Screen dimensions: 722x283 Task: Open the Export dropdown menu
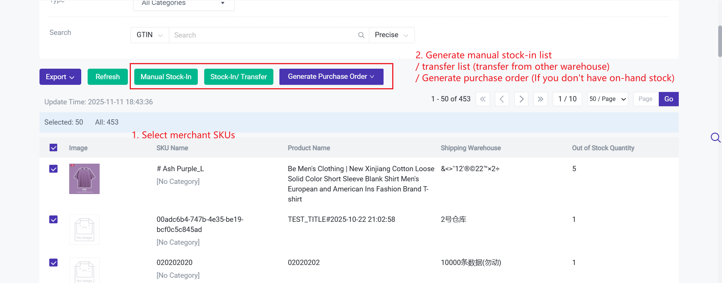[x=60, y=77]
